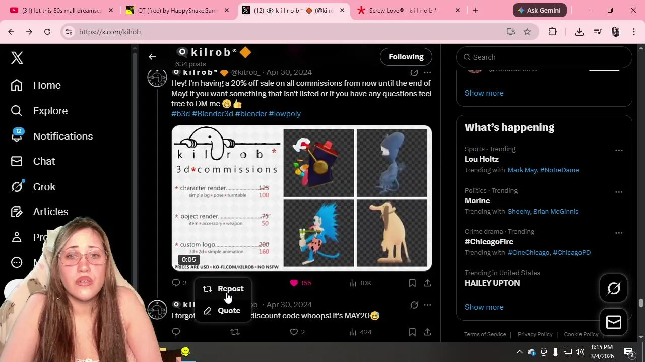This screenshot has width=645, height=362.
Task: Reply to the MAY20 discount code post
Action: pyautogui.click(x=176, y=332)
